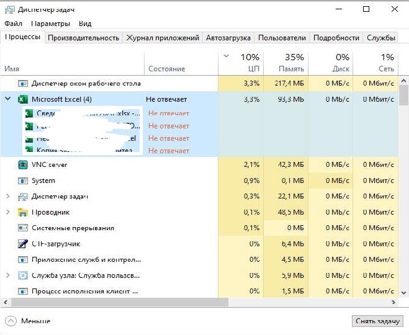Select the Системные прерывания row name
Screen dimensions: 409x335
[73, 228]
